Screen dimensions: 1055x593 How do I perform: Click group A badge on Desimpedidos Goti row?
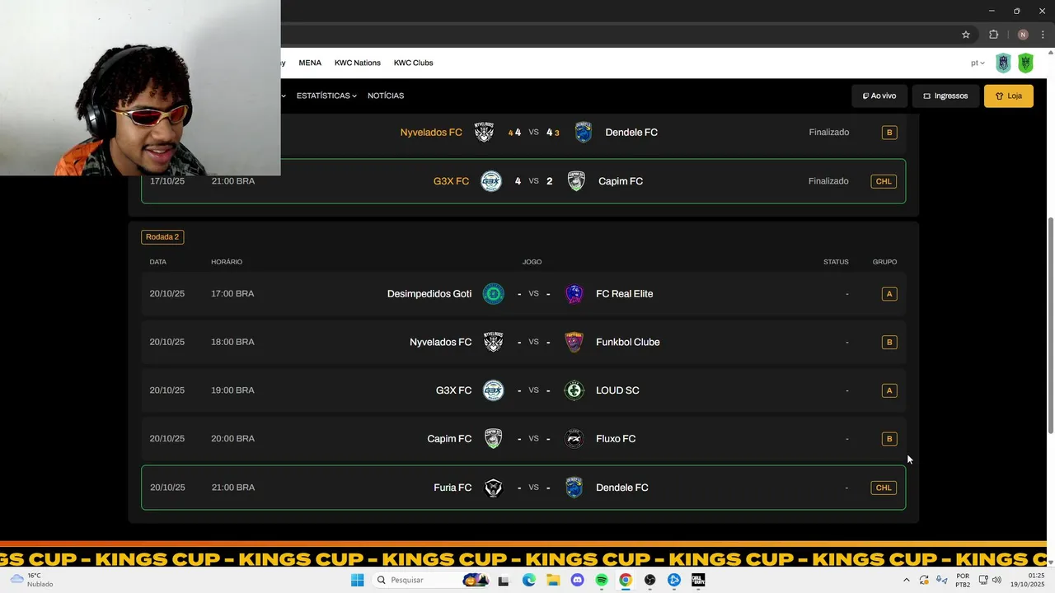[889, 294]
